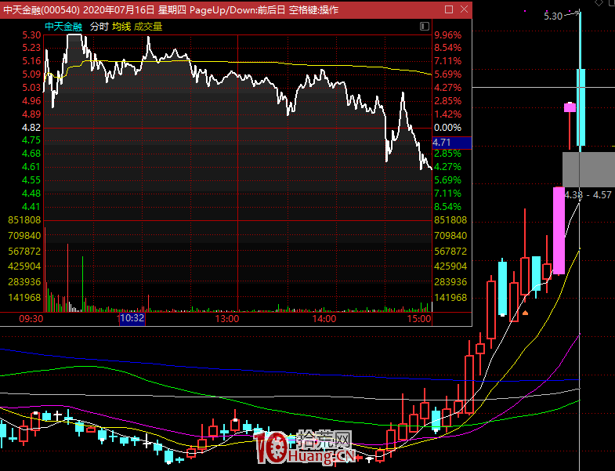Click the 15:00 label on time axis
This screenshot has height=471, width=615.
(x=420, y=319)
